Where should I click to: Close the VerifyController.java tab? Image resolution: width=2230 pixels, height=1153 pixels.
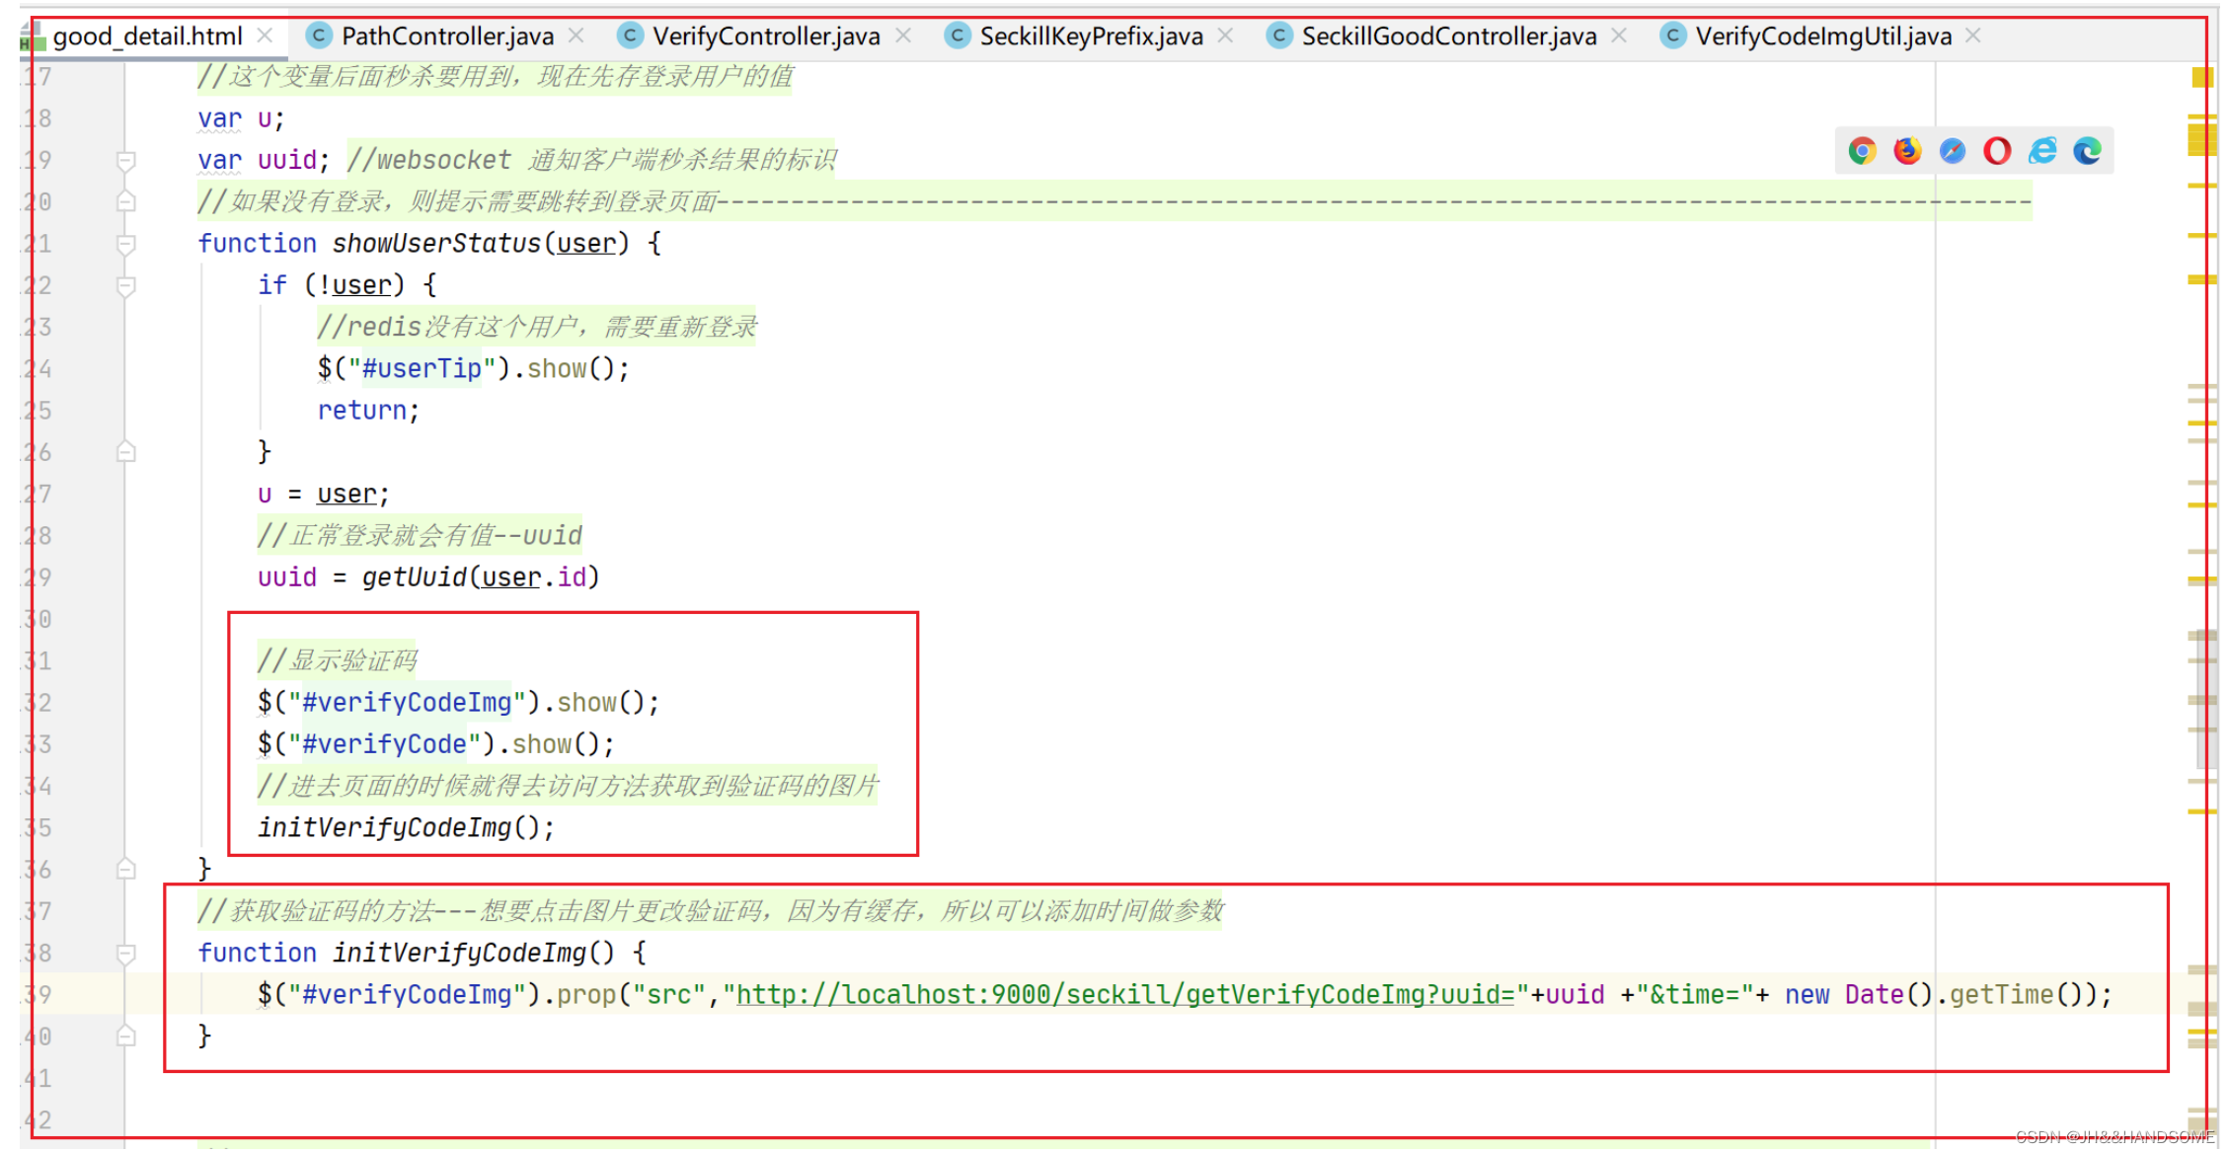pyautogui.click(x=903, y=37)
